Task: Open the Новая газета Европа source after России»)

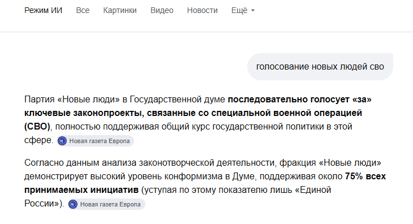Action: [x=106, y=204]
